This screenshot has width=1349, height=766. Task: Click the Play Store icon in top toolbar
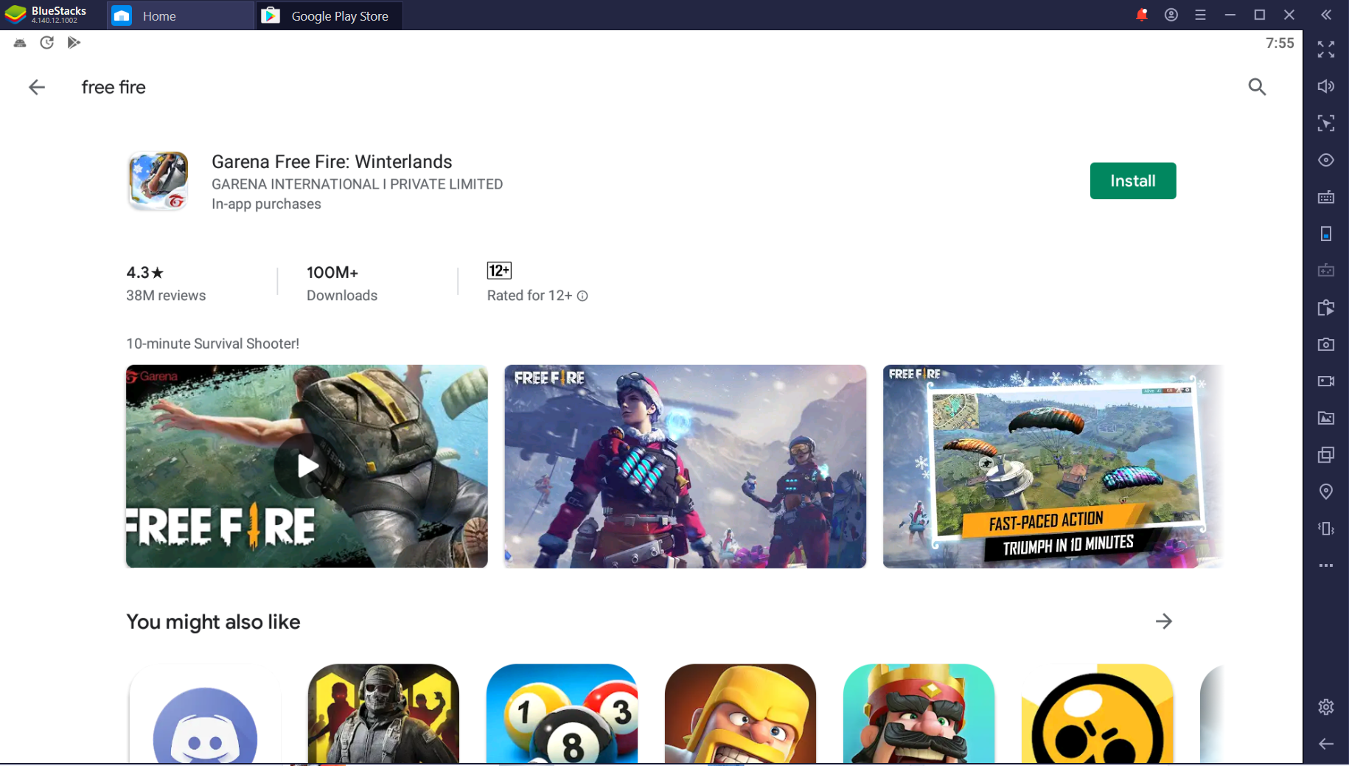tap(74, 43)
